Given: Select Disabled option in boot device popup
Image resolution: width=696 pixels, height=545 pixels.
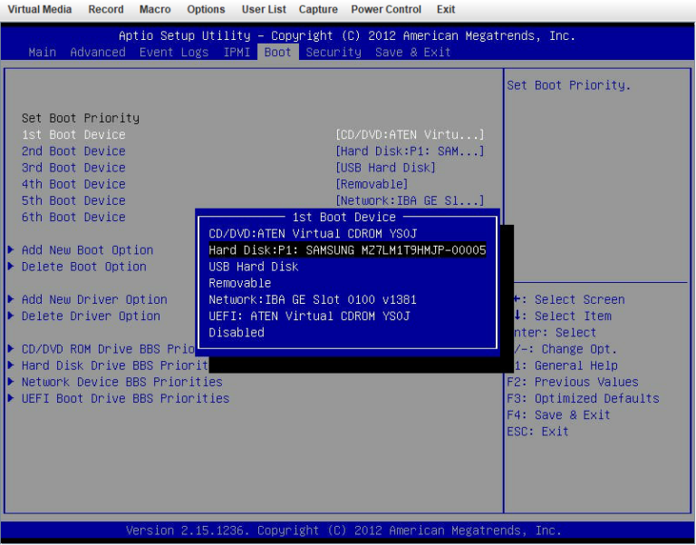Looking at the screenshot, I should point(237,333).
